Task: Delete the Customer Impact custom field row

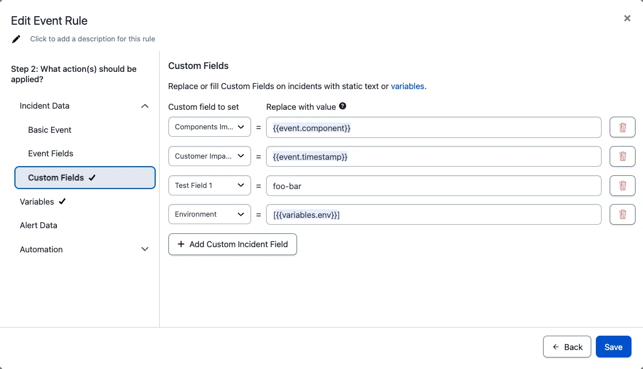Action: tap(622, 156)
